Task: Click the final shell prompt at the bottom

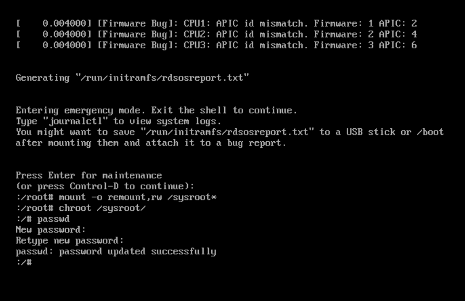Action: click(x=23, y=262)
